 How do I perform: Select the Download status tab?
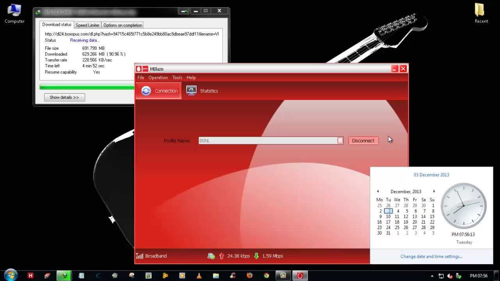coord(57,25)
